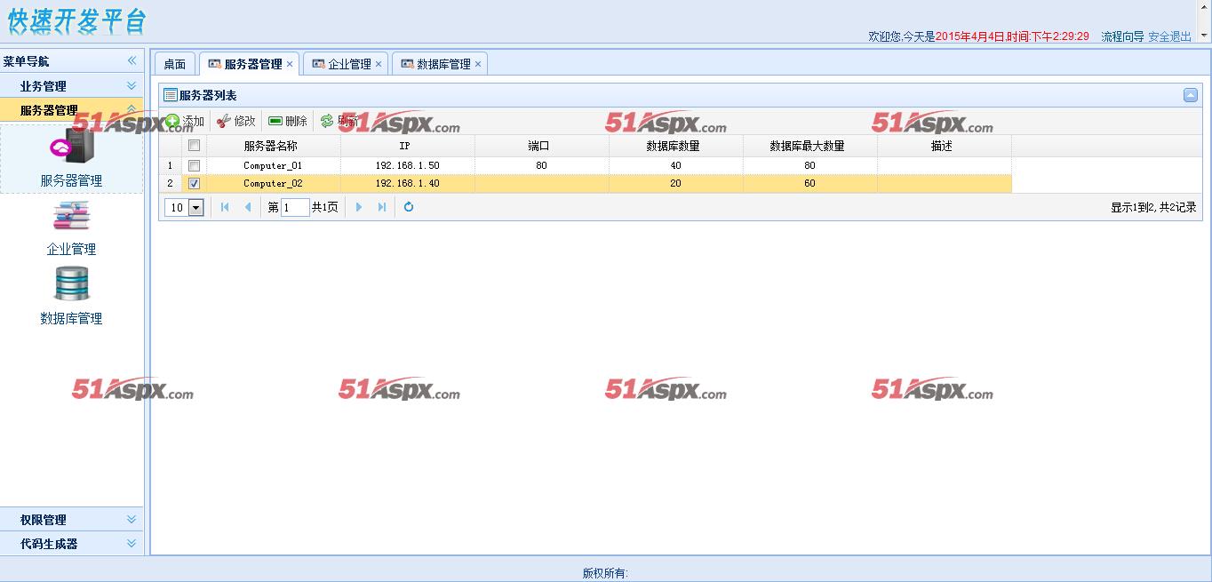Click the IP cell 192.168.1.40
This screenshot has height=582, width=1212.
[x=407, y=184]
